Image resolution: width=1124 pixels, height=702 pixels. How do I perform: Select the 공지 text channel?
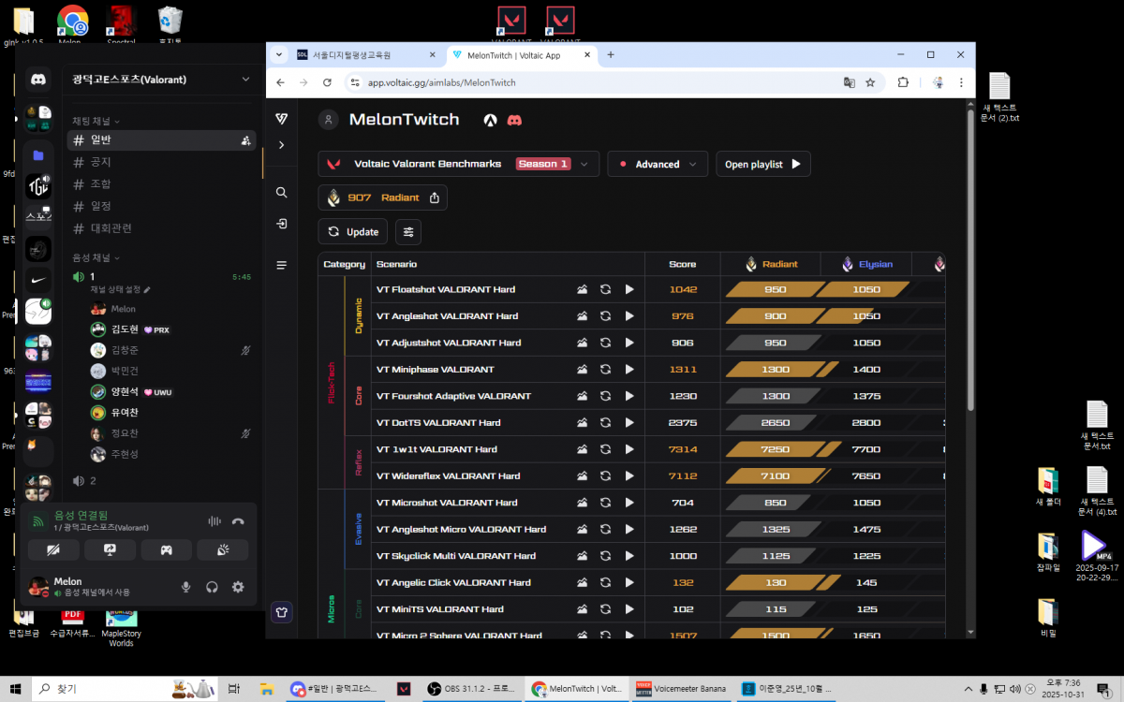click(101, 162)
